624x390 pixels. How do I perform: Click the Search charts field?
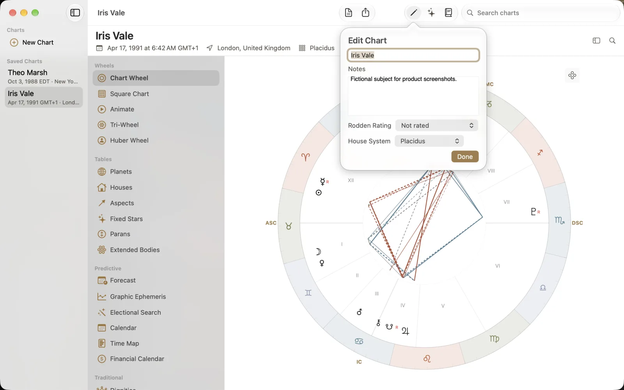click(541, 13)
